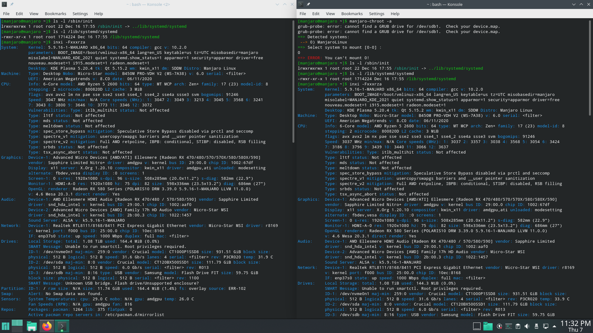Screen dimensions: 593x333
Task: Open the Bookmarks menu in left terminal
Action: click(55, 14)
